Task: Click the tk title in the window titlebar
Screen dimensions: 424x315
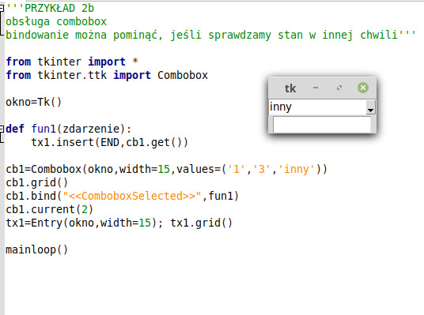Action: coord(290,88)
